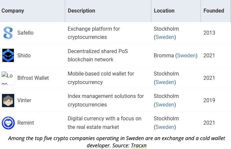Image resolution: width=231 pixels, height=149 pixels.
Task: Click the Description column header
Action: pyautogui.click(x=81, y=11)
